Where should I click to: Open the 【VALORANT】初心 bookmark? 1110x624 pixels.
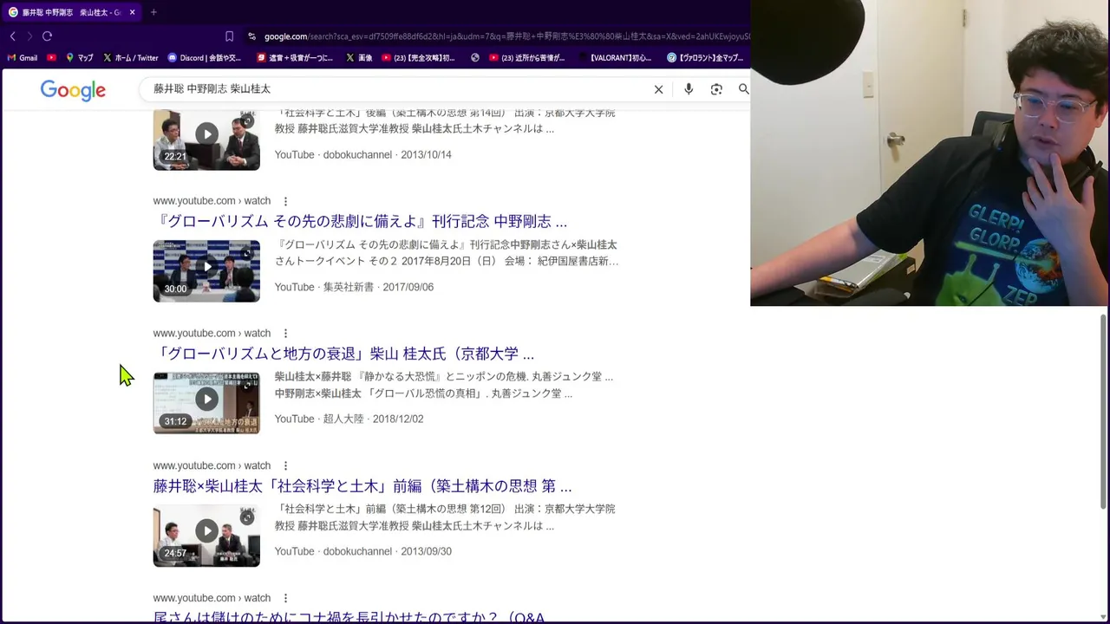[614, 58]
